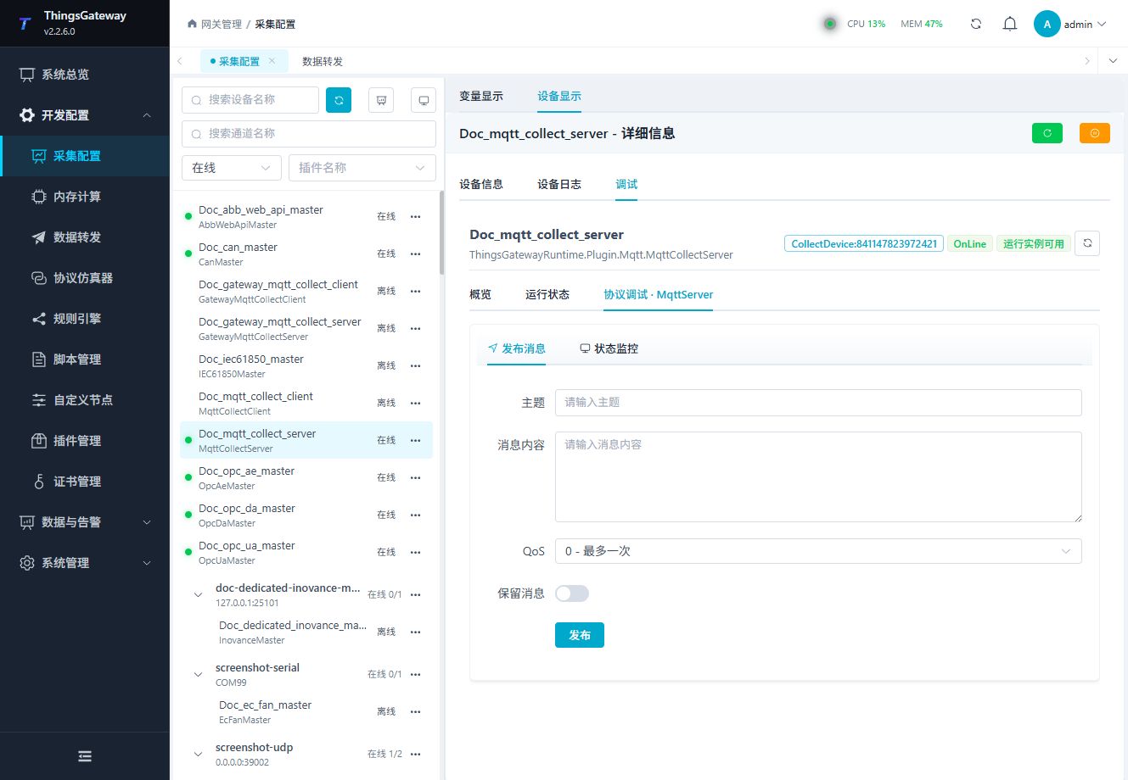
Task: Switch to the 数据转发 page tab
Action: coord(323,61)
